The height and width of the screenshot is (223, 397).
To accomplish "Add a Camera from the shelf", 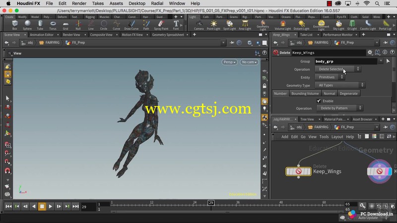I will [199, 25].
